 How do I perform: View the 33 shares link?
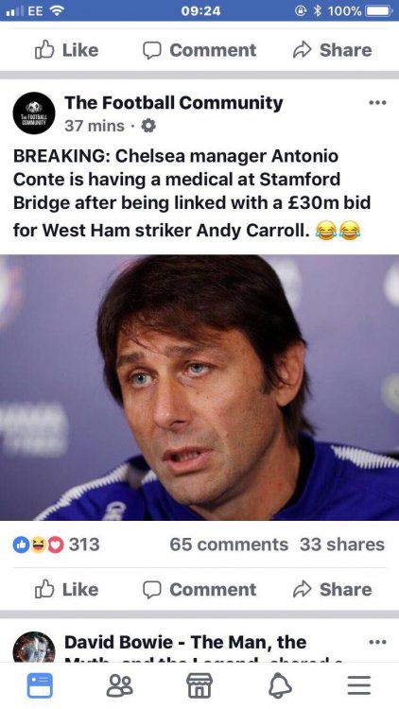click(x=342, y=545)
